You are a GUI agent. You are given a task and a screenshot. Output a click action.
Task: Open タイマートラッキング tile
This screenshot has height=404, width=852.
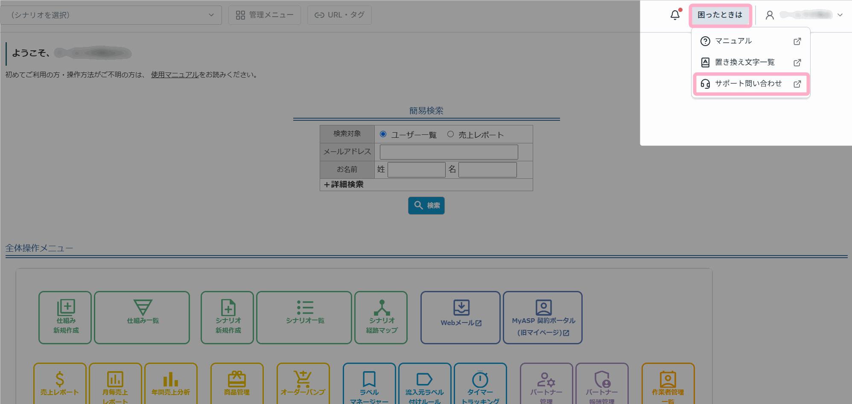[480, 384]
